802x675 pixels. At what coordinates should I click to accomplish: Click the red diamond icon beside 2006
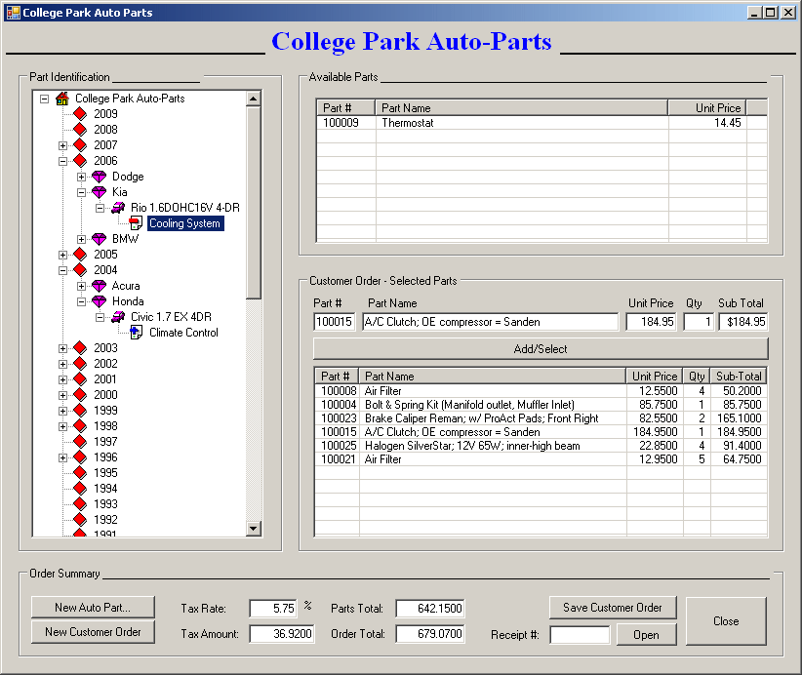pos(80,161)
